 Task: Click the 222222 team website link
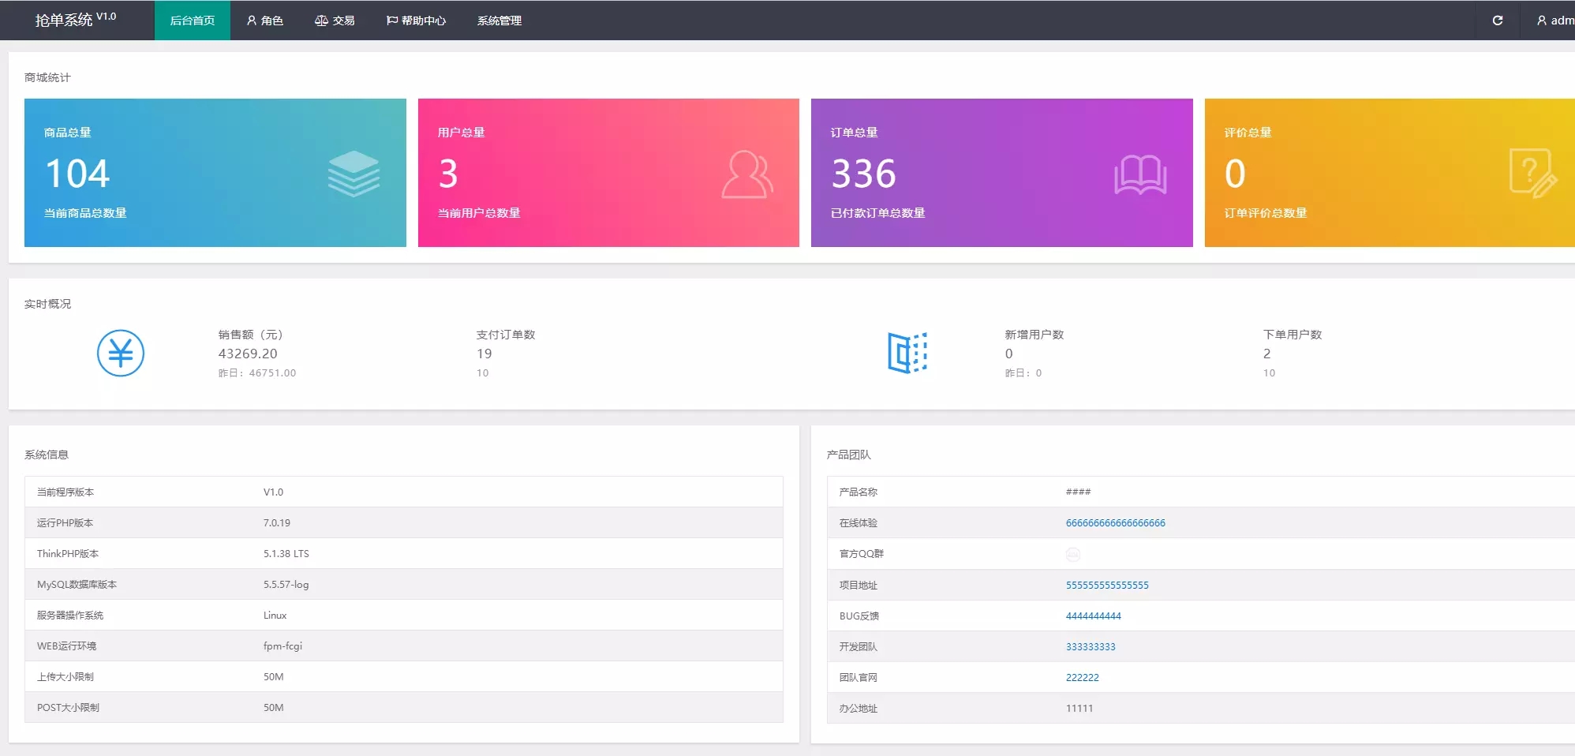pyautogui.click(x=1082, y=678)
